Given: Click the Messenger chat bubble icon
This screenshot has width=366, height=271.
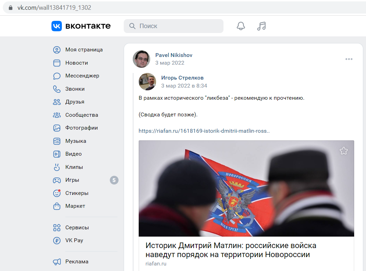Looking at the screenshot, I should pyautogui.click(x=57, y=76).
